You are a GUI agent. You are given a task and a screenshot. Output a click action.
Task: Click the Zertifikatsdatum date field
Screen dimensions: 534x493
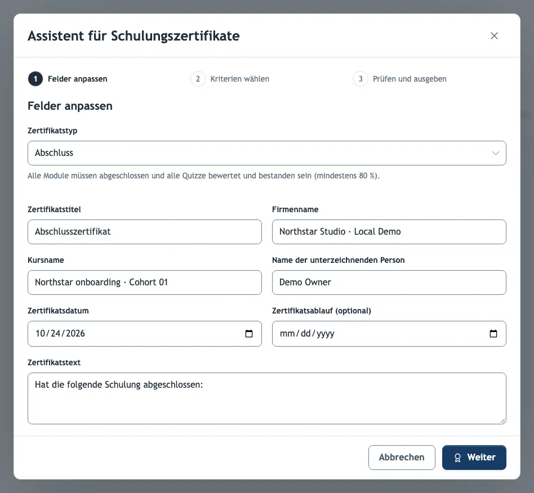pos(144,333)
